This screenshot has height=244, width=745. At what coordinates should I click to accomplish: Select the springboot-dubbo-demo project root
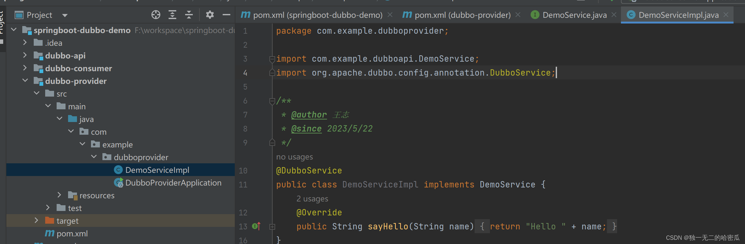(x=121, y=30)
